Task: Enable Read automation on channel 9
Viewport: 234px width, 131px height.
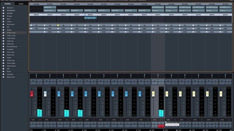Action: tap(155, 123)
